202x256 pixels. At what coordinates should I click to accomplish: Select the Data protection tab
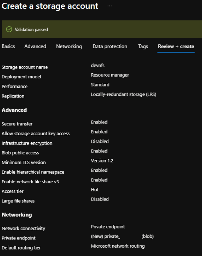(x=110, y=46)
